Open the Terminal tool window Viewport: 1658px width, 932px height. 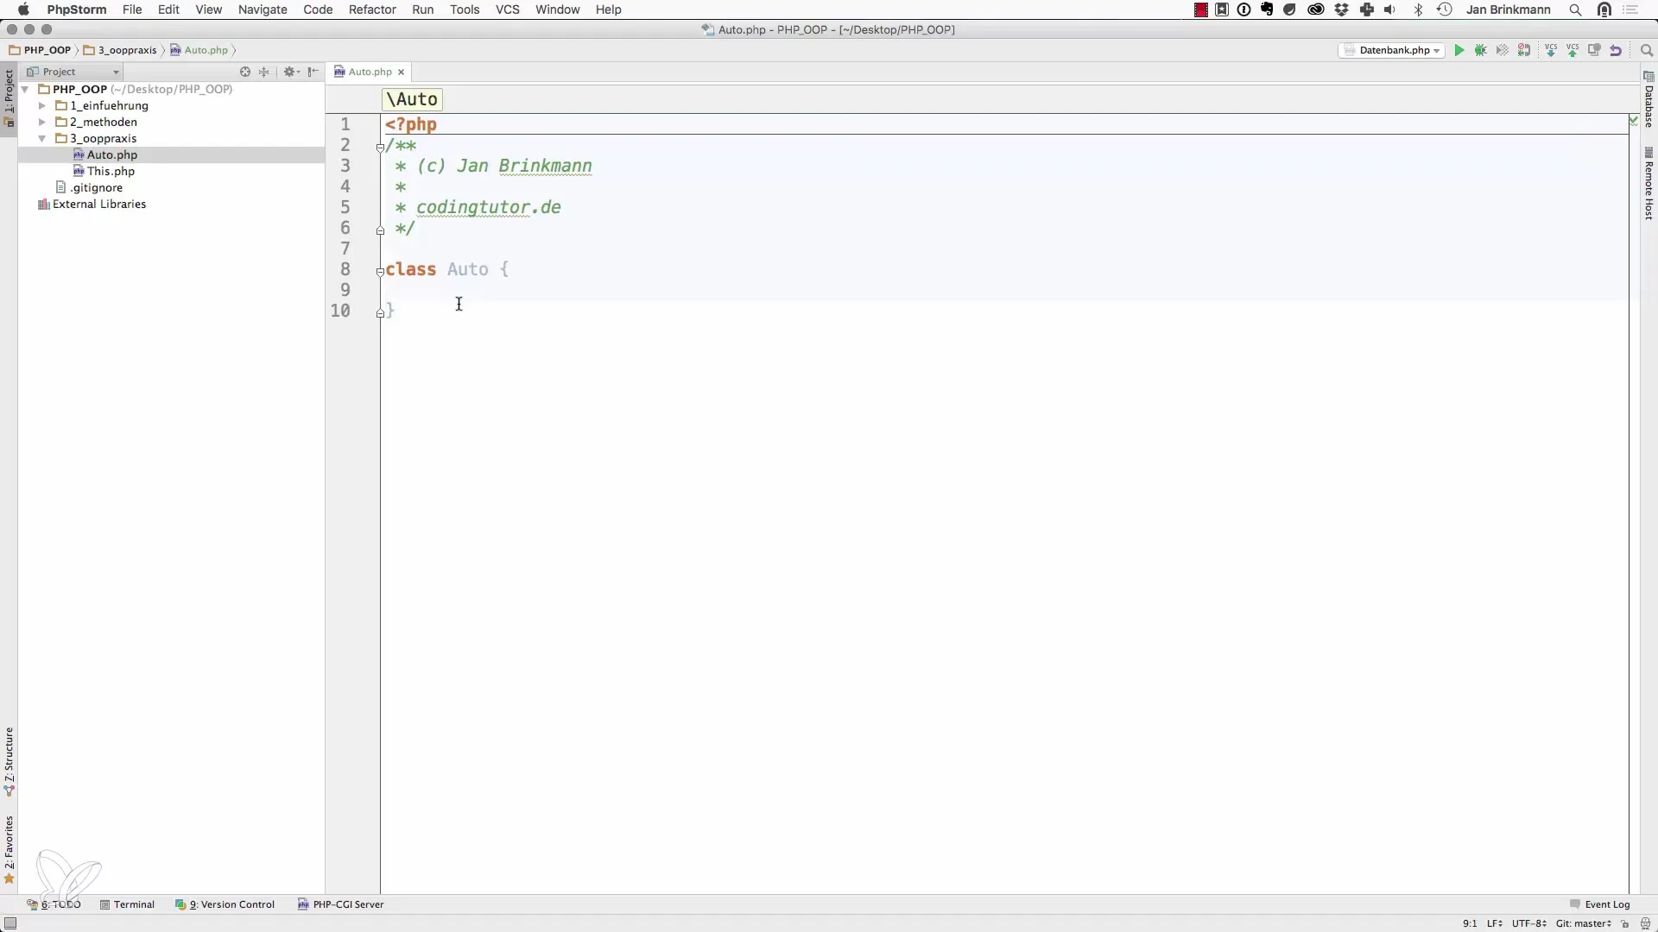(127, 904)
